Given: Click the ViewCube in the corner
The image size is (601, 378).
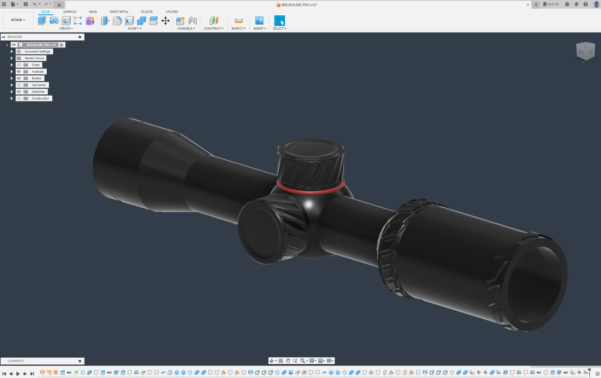Looking at the screenshot, I should point(586,51).
